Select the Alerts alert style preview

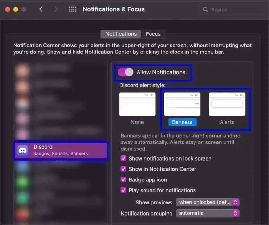[x=227, y=104]
